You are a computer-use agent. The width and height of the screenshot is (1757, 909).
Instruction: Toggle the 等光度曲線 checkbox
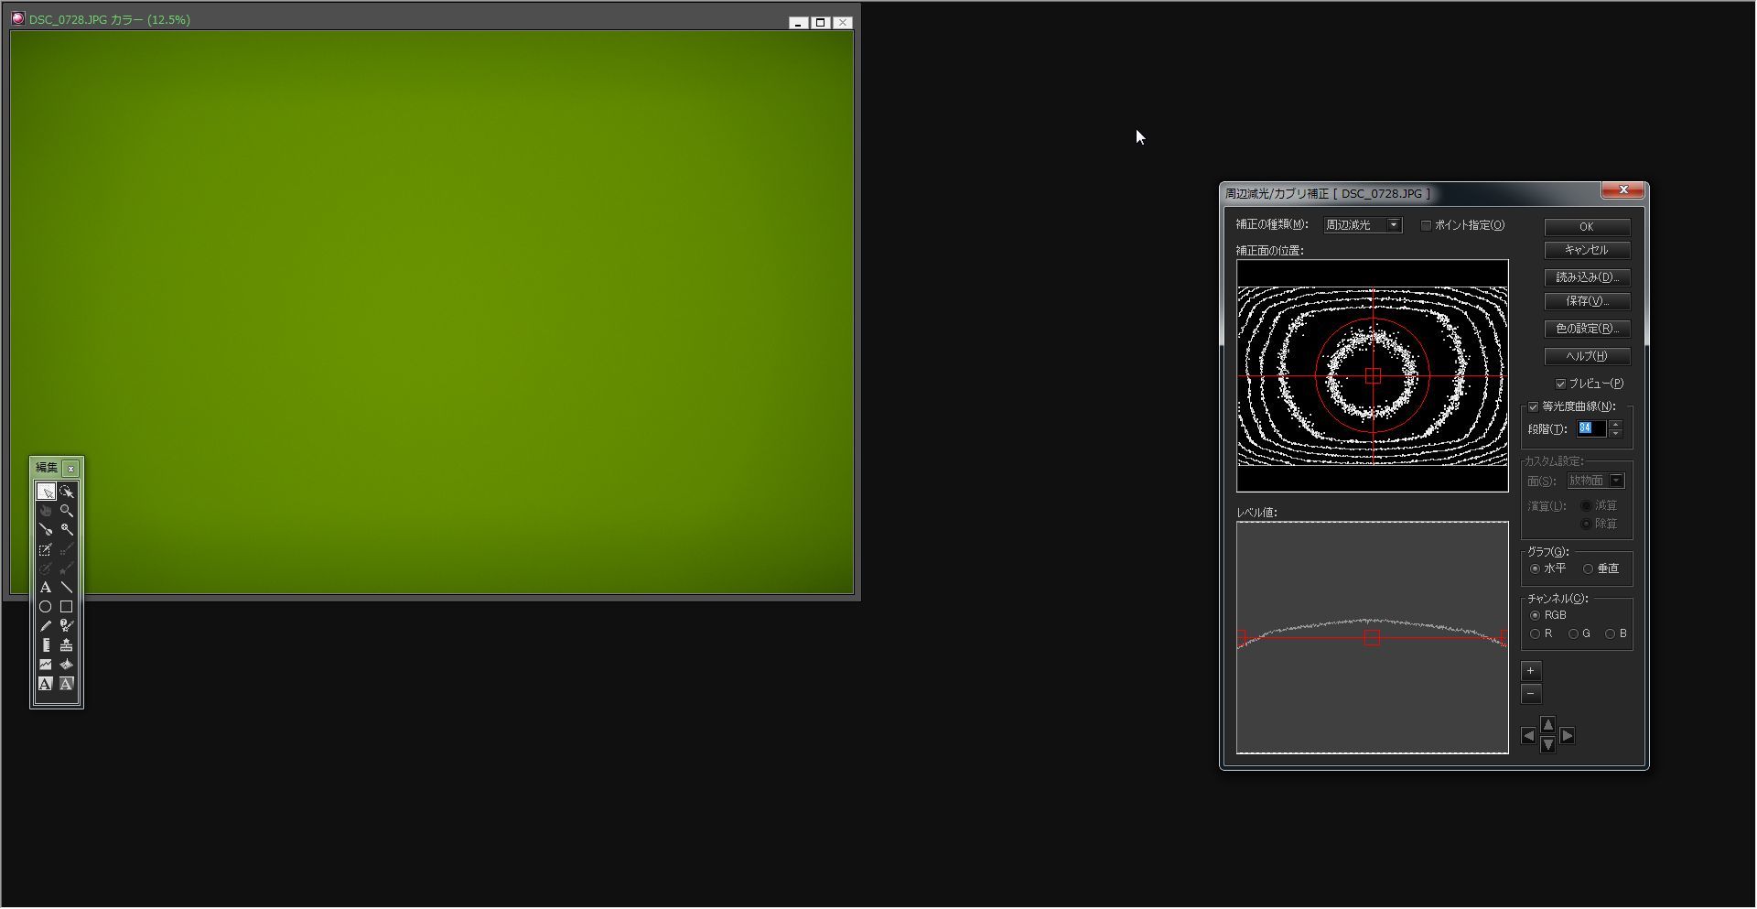(1534, 407)
